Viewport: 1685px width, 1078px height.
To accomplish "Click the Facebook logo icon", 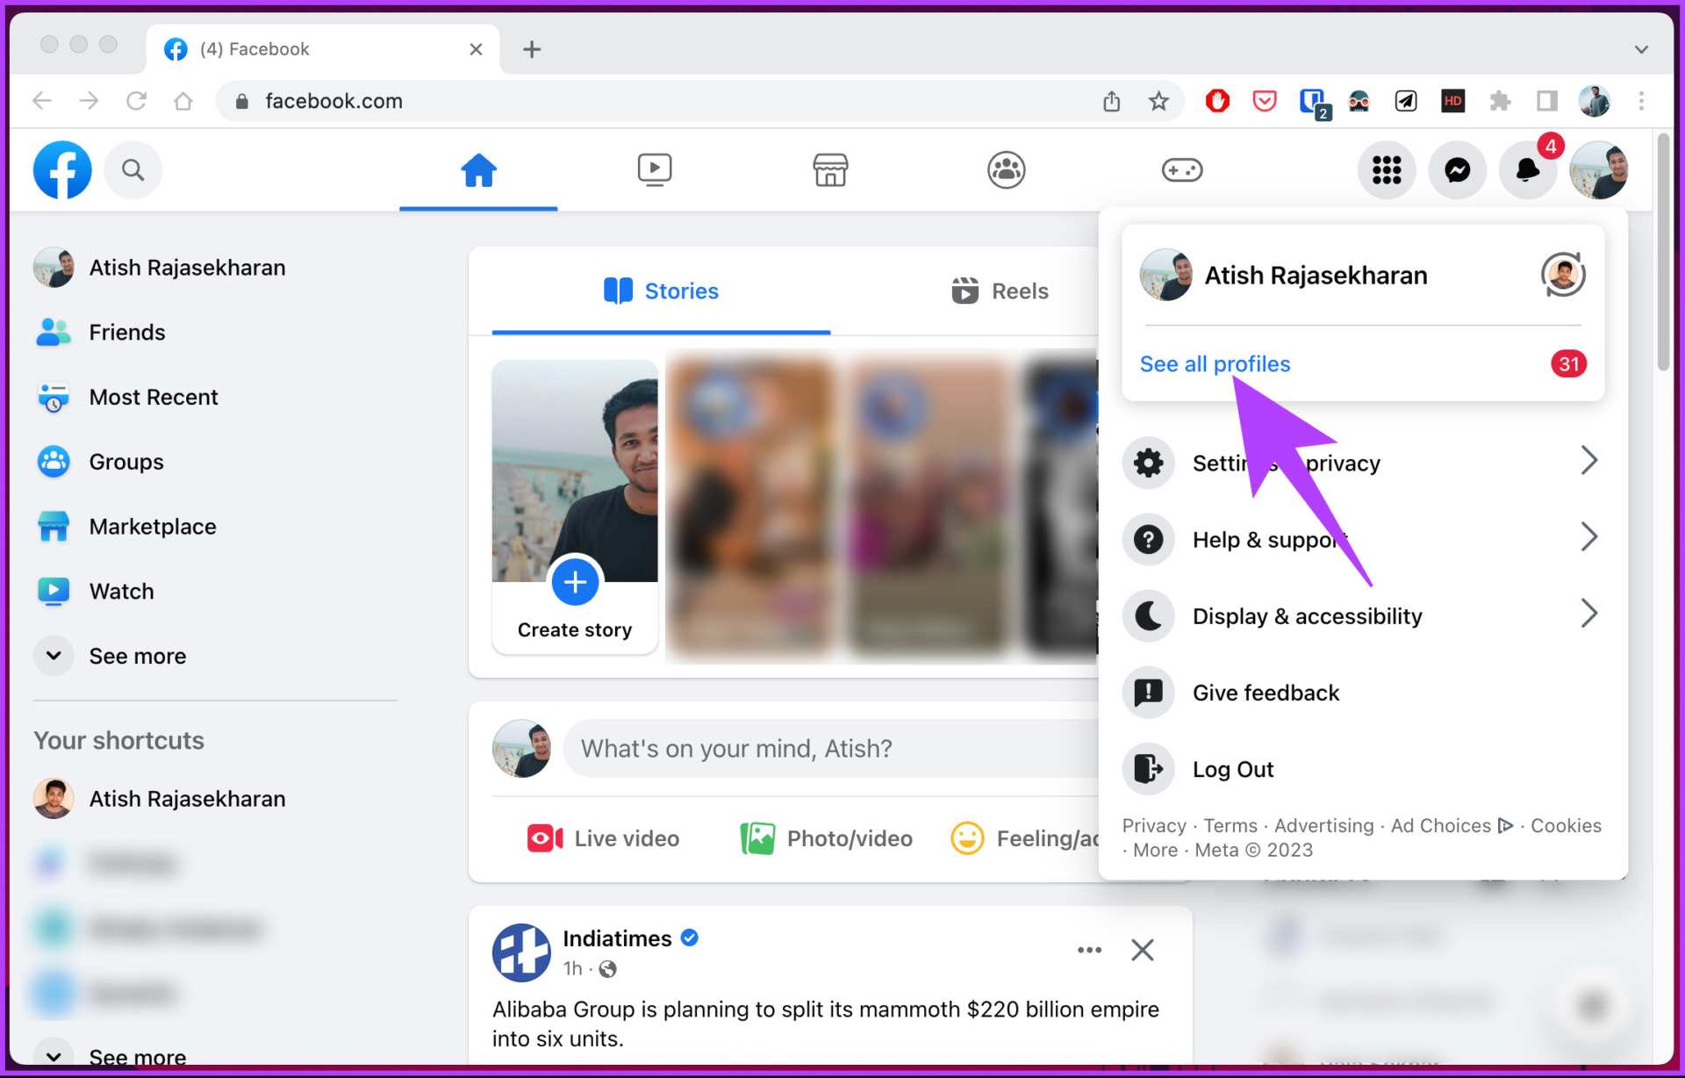I will 61,169.
